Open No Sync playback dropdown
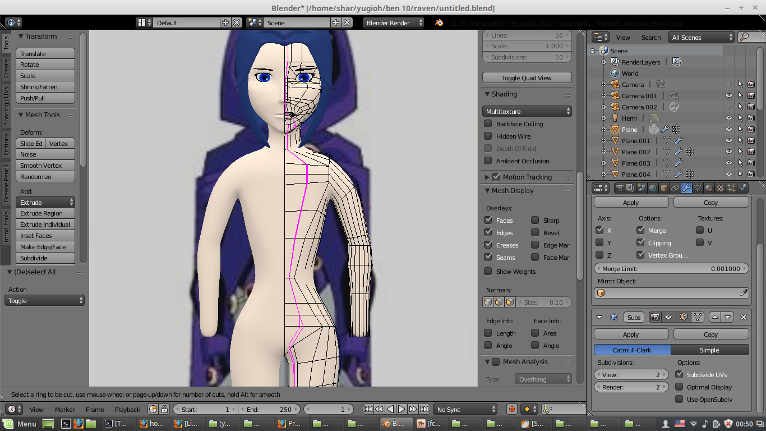Screen dimensions: 766x431 tap(465, 409)
